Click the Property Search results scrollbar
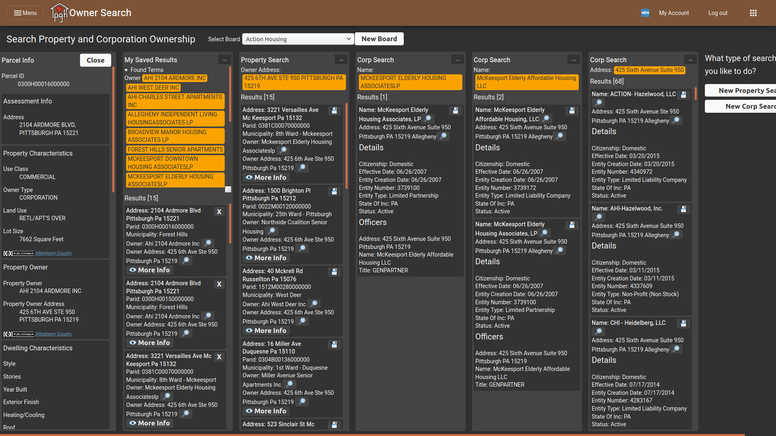776x436 pixels. 346,146
